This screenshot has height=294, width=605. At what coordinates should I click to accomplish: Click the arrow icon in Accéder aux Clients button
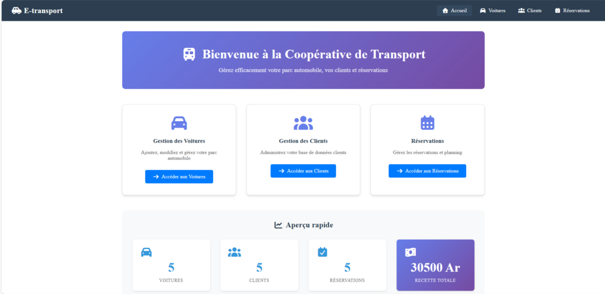pos(281,171)
